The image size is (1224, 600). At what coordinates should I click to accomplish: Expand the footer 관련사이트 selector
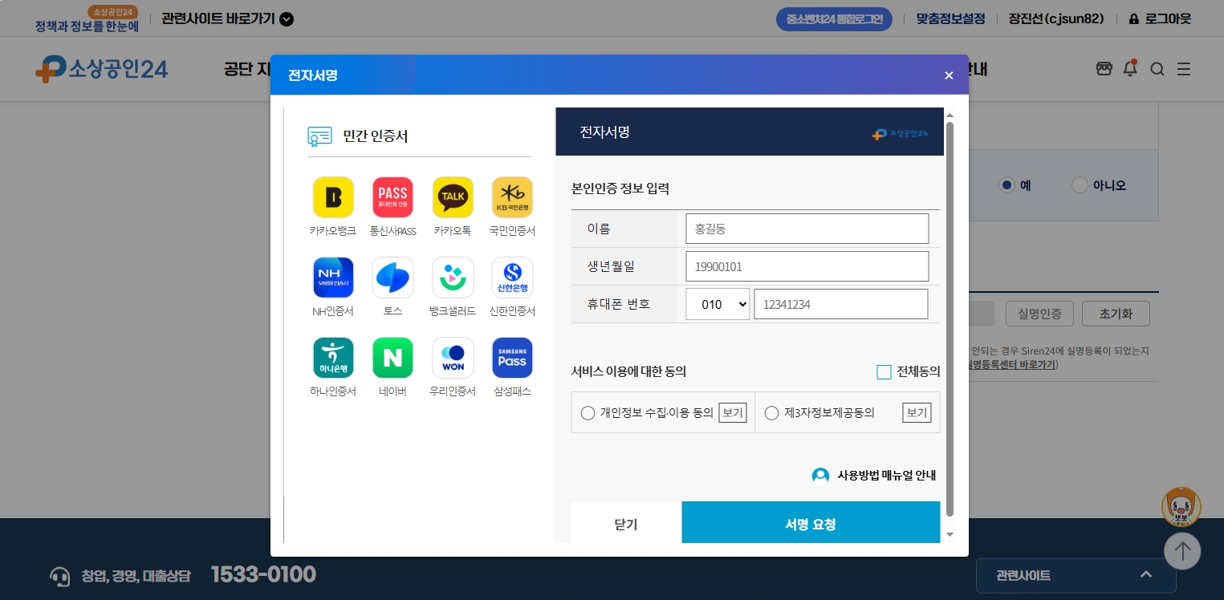tap(1076, 575)
